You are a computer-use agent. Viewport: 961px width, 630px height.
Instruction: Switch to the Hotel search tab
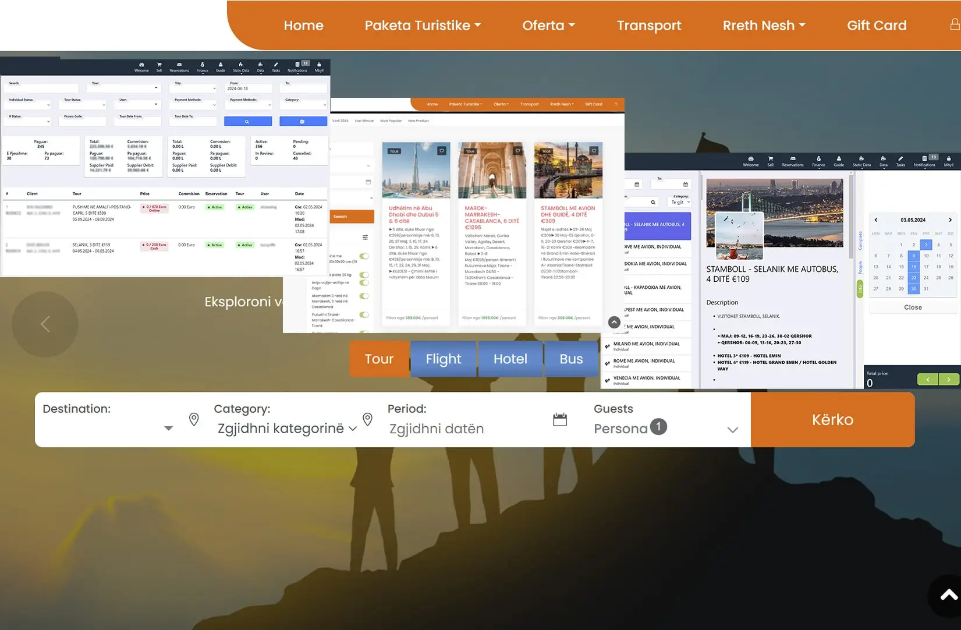(510, 359)
